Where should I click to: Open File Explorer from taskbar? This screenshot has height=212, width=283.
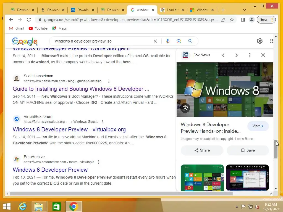pos(39,206)
